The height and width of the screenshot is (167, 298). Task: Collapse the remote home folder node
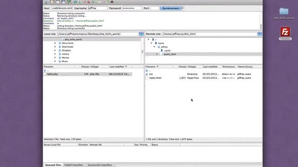(x=151, y=43)
